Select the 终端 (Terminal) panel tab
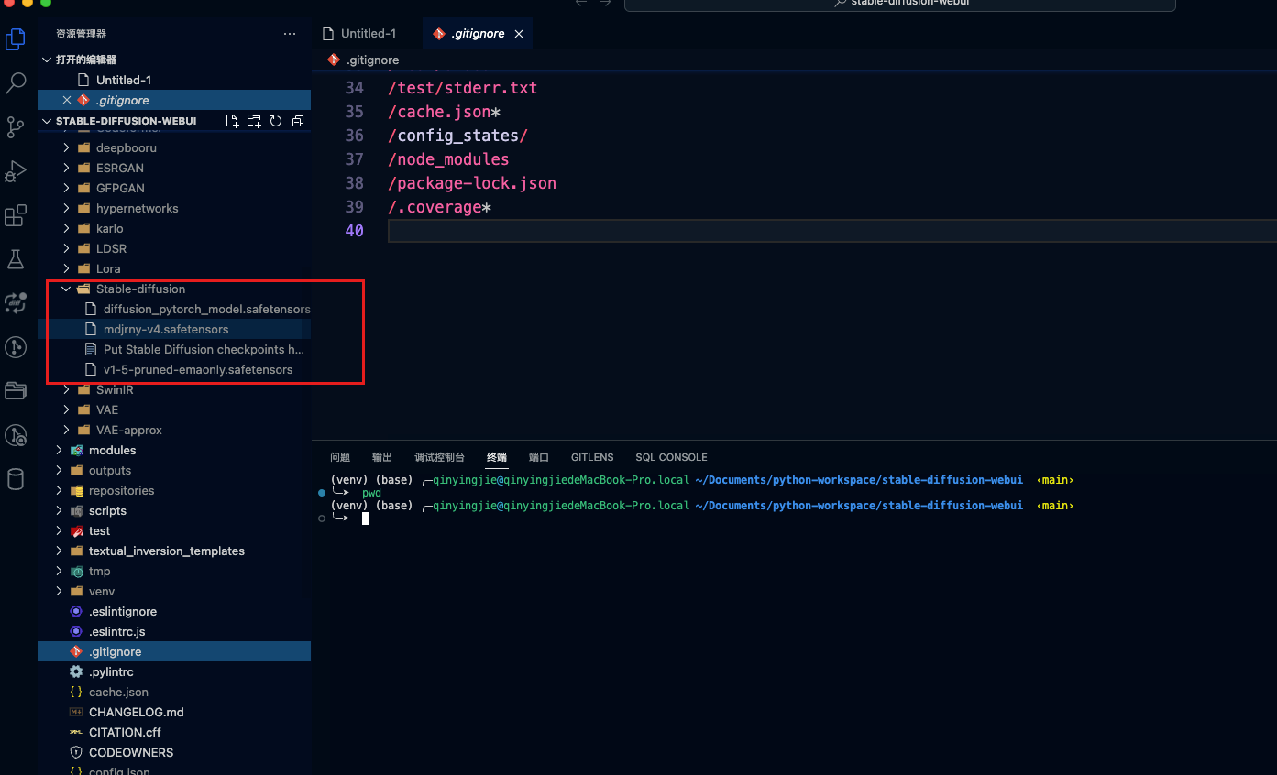This screenshot has height=775, width=1277. [496, 457]
